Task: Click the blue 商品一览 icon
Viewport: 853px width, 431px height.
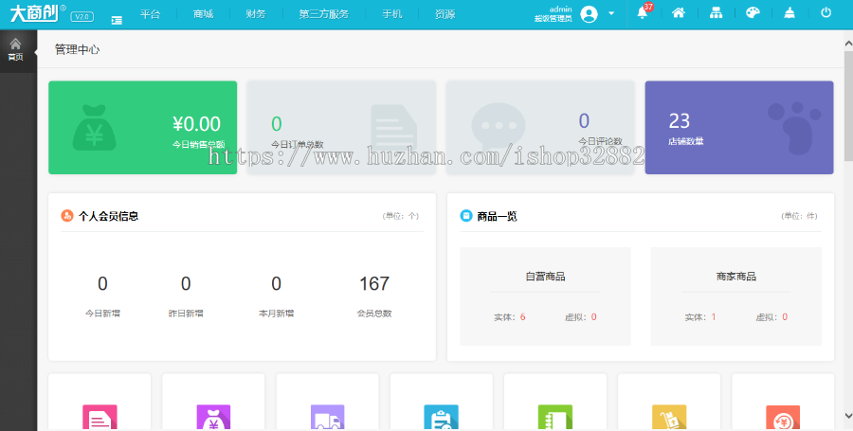Action: [466, 216]
